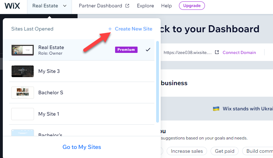Click the Premium badge on Real Estate
The height and width of the screenshot is (158, 273).
[x=126, y=50]
